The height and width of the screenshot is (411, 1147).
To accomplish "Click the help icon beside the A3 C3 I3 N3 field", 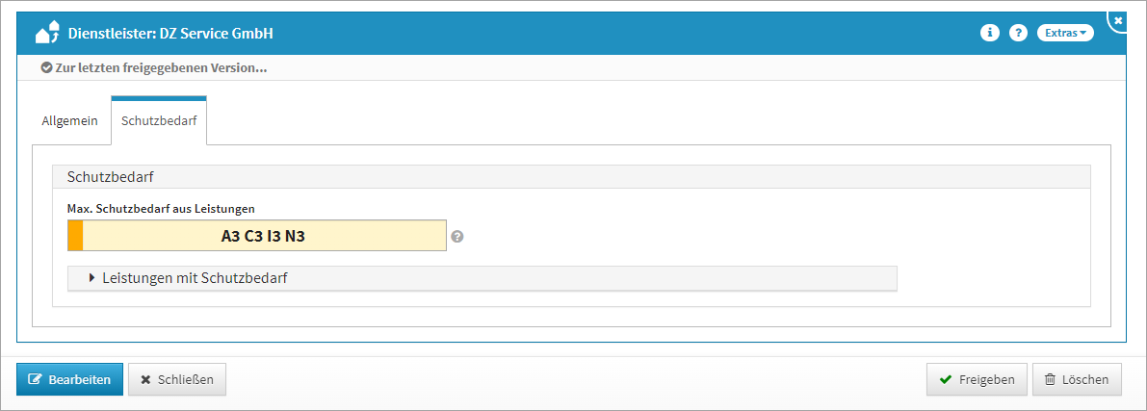I will [457, 236].
